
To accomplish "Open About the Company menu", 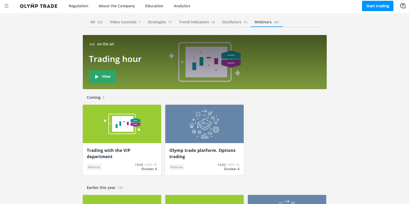I will coord(117,6).
